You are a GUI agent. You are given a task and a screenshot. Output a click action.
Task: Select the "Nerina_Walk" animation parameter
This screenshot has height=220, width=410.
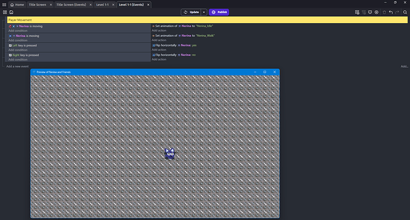pyautogui.click(x=205, y=36)
